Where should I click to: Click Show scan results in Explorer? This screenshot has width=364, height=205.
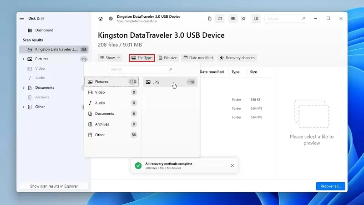point(54,186)
